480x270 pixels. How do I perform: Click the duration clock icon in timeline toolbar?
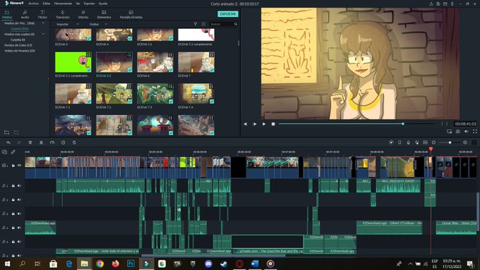coord(63,142)
